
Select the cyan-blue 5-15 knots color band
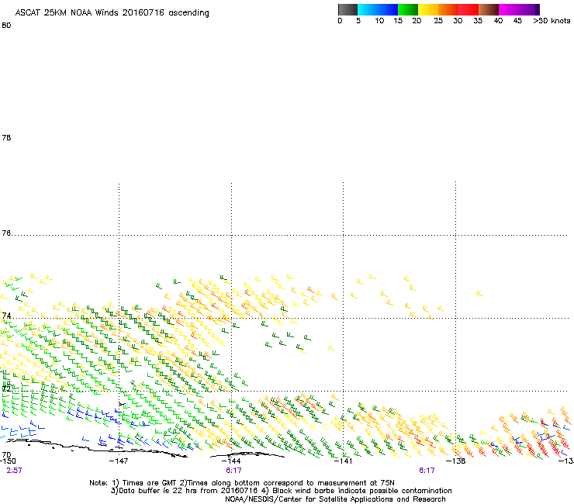tap(378, 9)
